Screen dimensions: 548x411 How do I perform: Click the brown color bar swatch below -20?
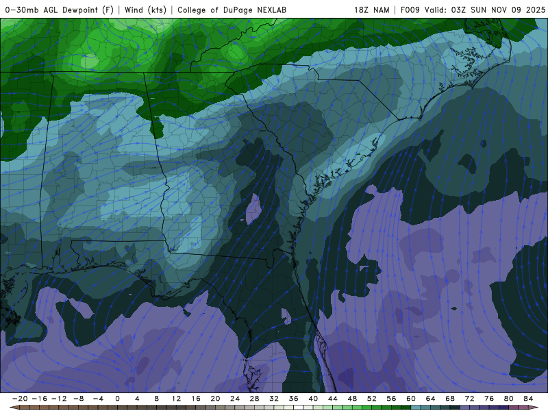pyautogui.click(x=25, y=408)
